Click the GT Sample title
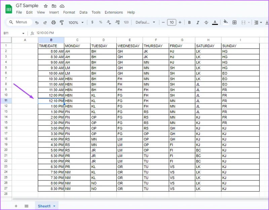Viewport: 269px width, 210px height. [x=27, y=6]
